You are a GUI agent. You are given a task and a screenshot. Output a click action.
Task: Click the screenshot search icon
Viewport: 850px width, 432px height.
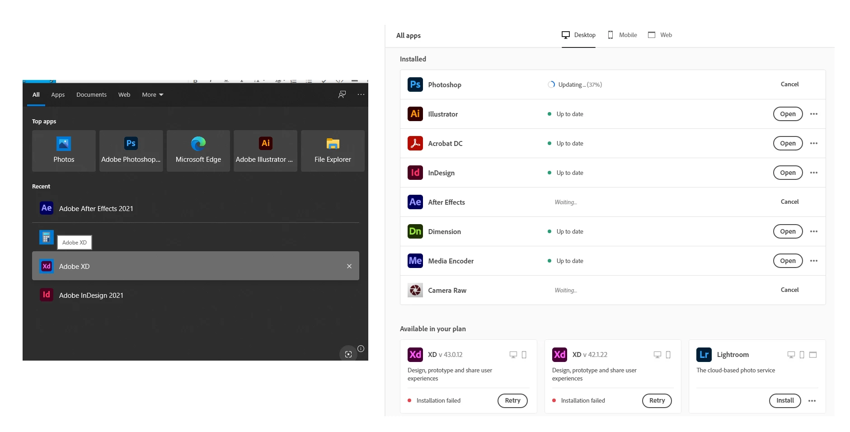348,354
